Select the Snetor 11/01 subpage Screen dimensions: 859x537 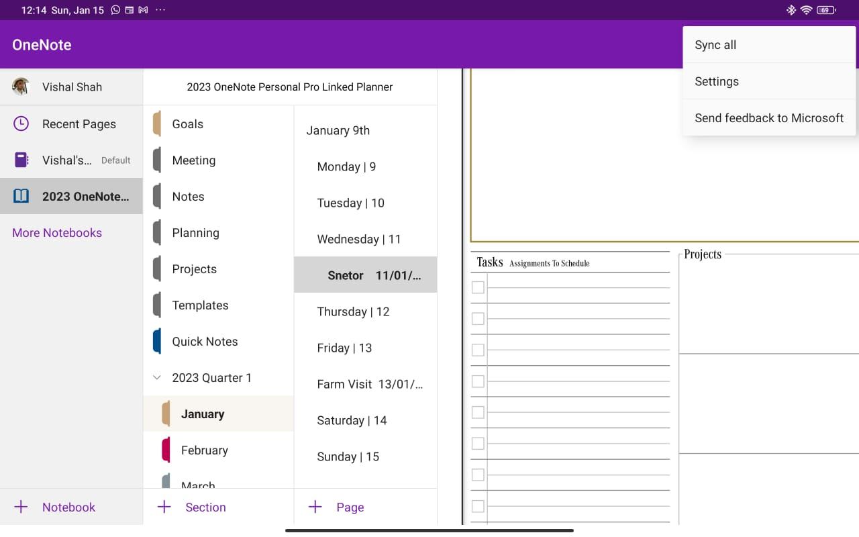point(366,275)
